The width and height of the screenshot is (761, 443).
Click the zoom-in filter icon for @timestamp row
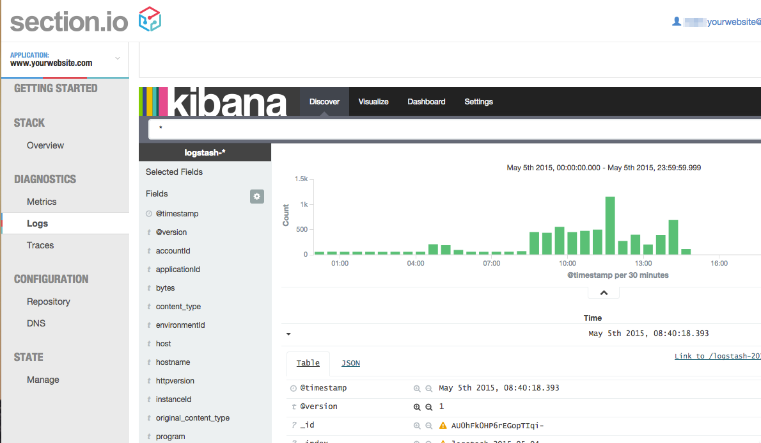coord(417,388)
